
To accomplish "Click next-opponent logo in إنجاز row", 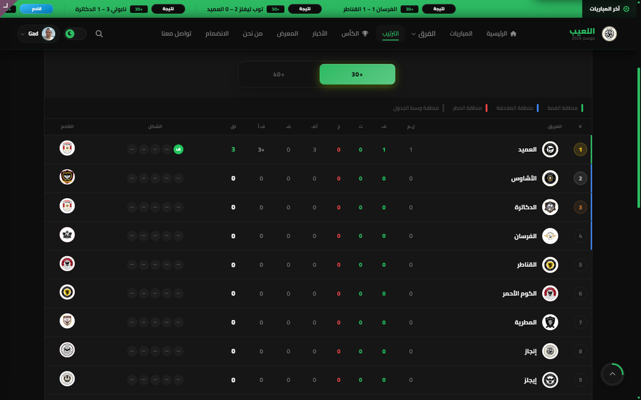I will tap(67, 350).
